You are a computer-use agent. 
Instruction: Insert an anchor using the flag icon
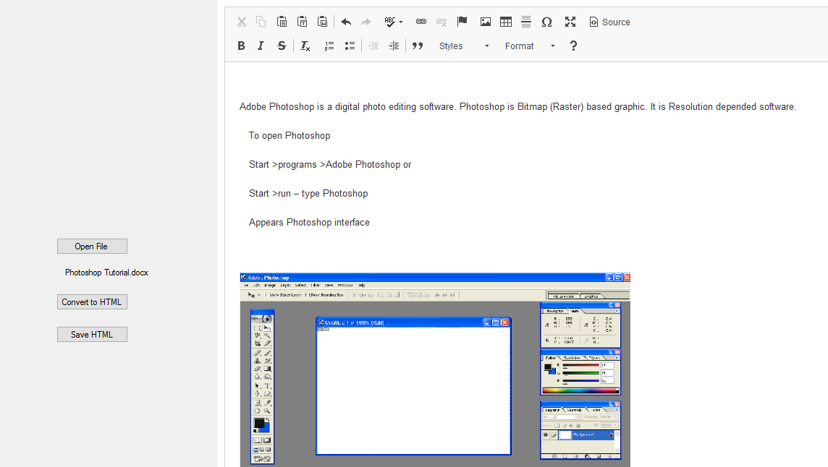(x=462, y=22)
